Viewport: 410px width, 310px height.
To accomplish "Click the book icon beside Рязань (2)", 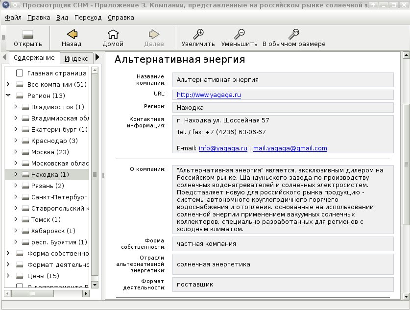I will coord(25,186).
